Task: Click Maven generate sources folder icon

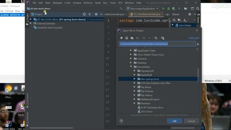Action: point(179,20)
